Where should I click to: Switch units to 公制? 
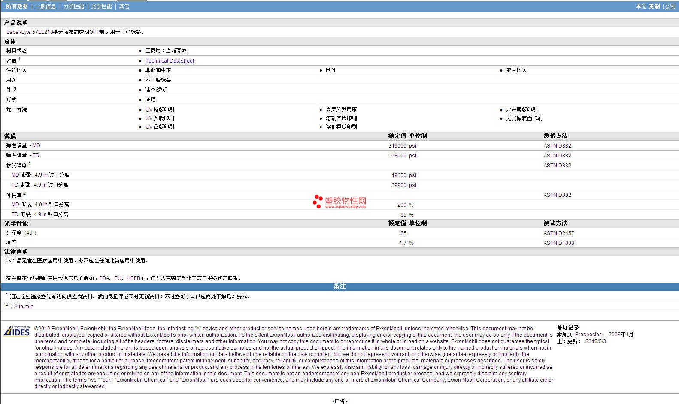click(x=670, y=6)
